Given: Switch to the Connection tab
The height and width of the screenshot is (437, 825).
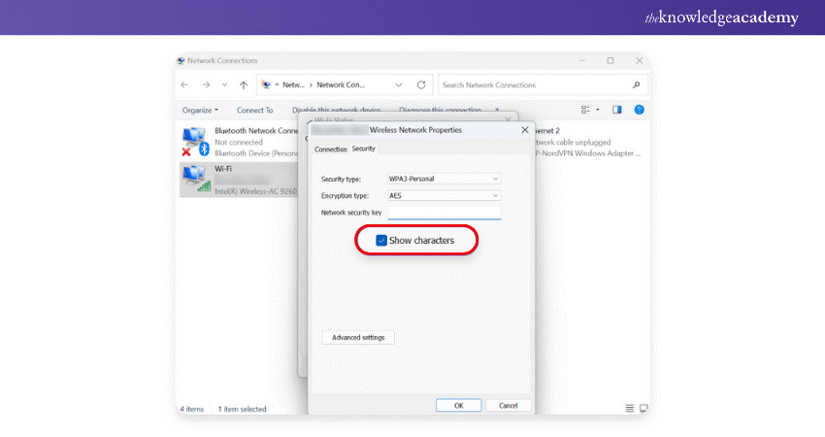Looking at the screenshot, I should (x=330, y=149).
